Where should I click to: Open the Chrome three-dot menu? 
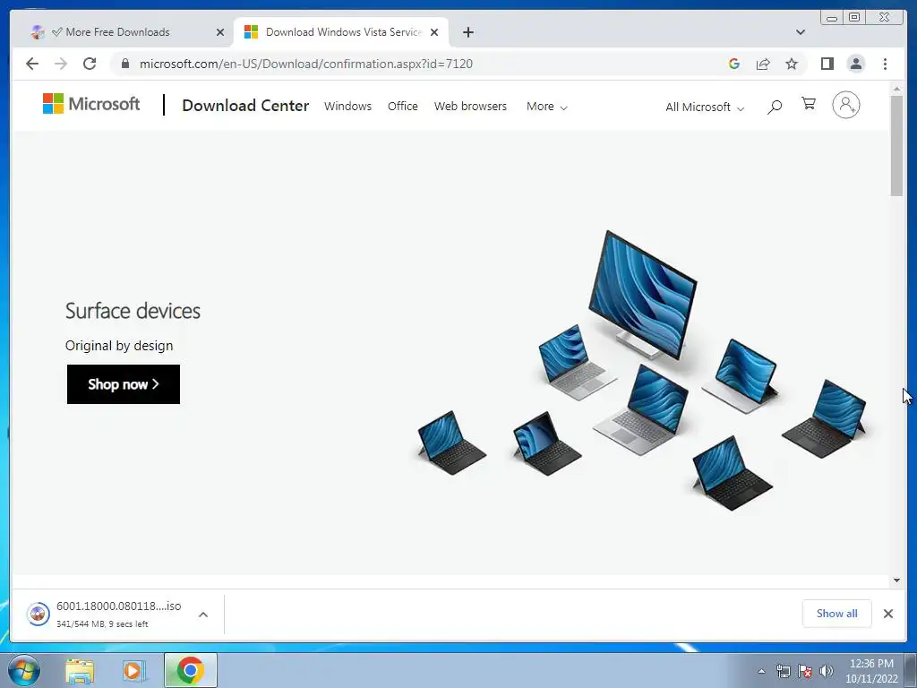pyautogui.click(x=885, y=64)
